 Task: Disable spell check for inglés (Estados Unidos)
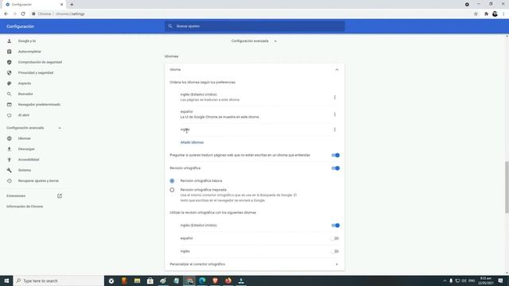point(336,226)
